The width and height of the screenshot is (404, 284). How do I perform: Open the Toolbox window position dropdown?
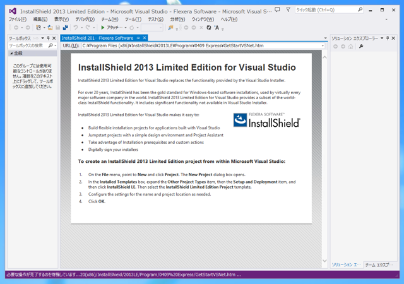point(42,38)
